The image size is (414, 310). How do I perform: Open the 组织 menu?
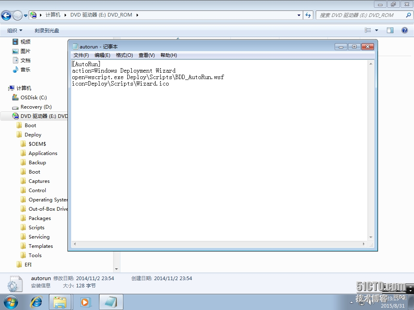pyautogui.click(x=15, y=30)
